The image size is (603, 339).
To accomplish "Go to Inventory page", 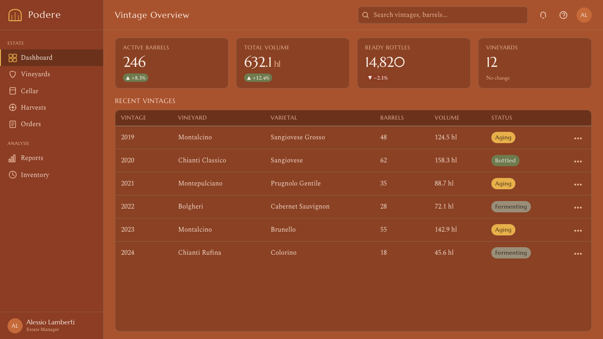I will (51, 175).
